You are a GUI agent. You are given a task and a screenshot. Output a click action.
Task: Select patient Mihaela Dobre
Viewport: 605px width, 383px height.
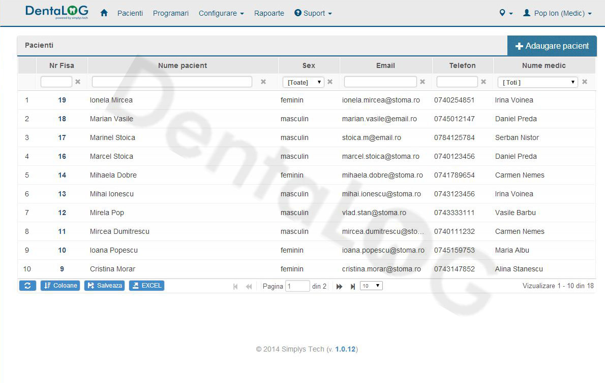113,175
